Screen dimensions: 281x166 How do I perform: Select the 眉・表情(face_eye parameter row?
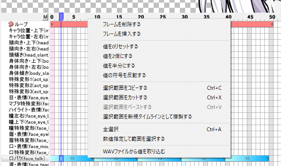click(29, 134)
